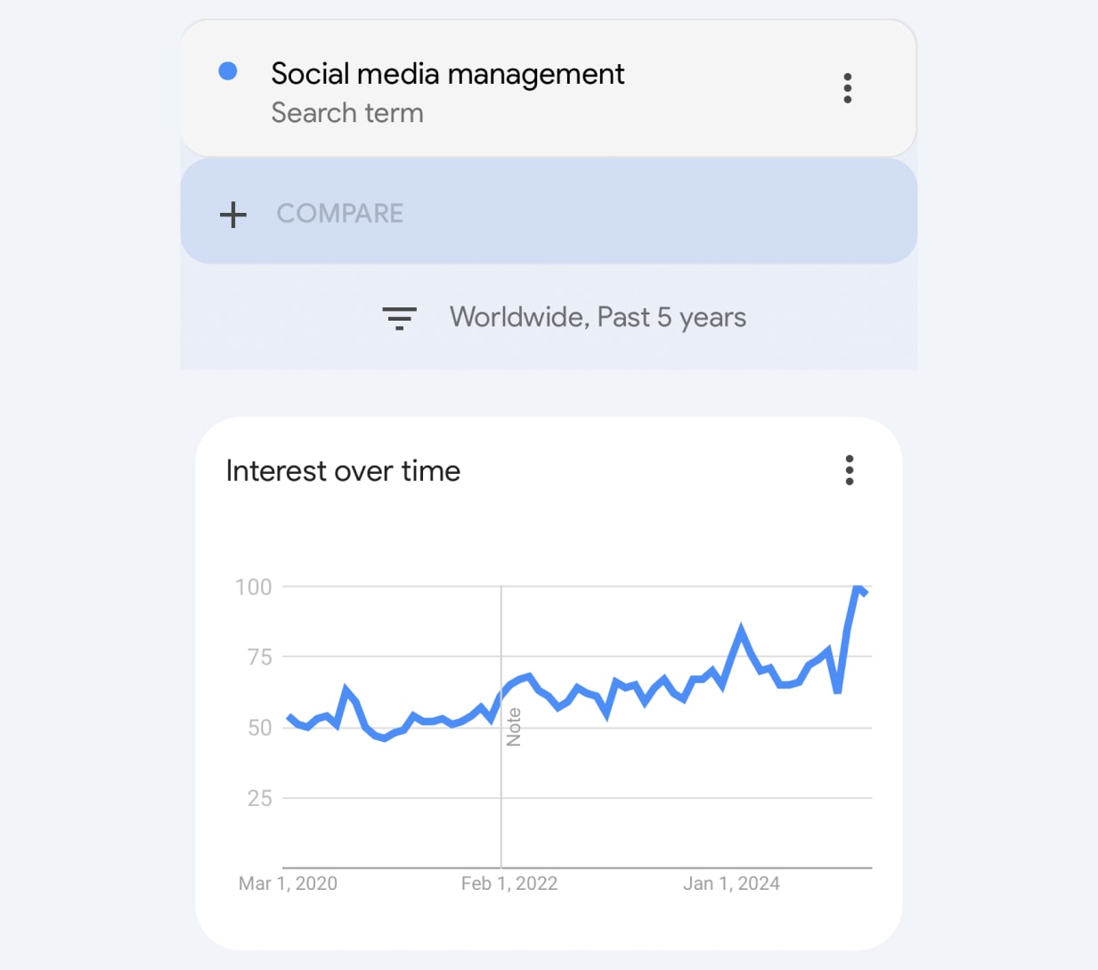Click the blue dot next to Social media management
The width and height of the screenshot is (1098, 970).
[x=229, y=69]
